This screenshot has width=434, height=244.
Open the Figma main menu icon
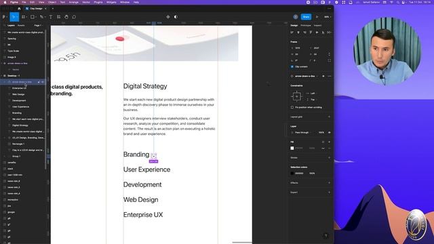click(x=3, y=17)
